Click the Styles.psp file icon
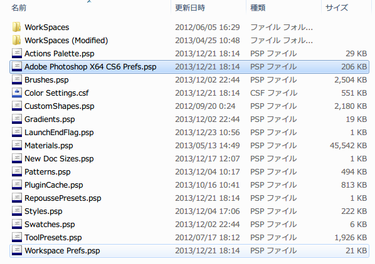Image resolution: width=375 pixels, height=264 pixels. point(17,211)
